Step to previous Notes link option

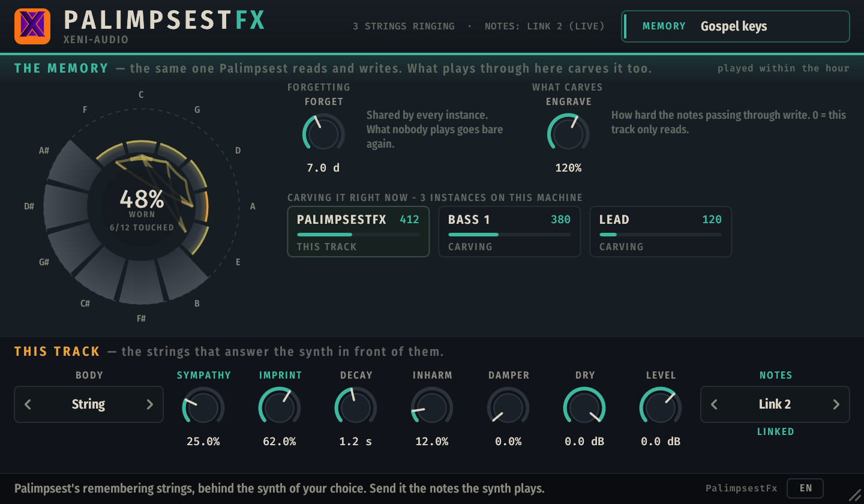(714, 404)
